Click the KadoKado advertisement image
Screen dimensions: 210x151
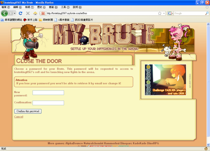point(166,80)
